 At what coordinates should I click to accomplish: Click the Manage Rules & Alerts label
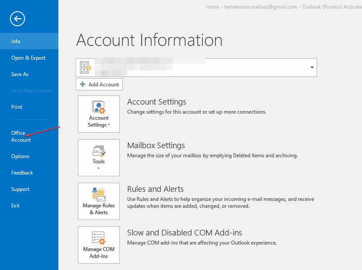[99, 209]
